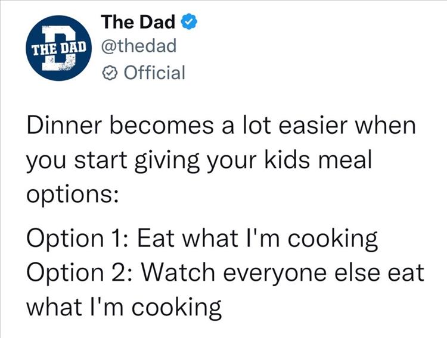The width and height of the screenshot is (447, 338).
Task: Open the @thedad handle link
Action: coord(139,47)
